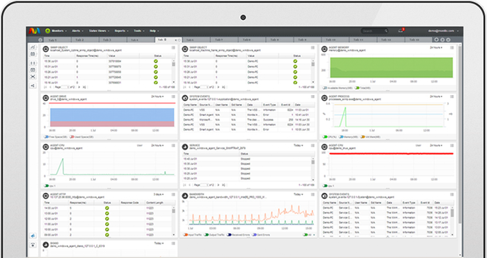Click the search magnifier icon in top bar

[x=386, y=31]
